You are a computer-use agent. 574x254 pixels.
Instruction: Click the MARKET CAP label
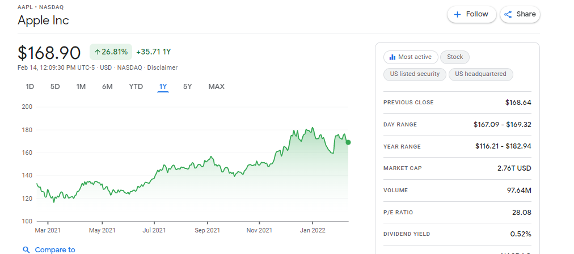402,168
